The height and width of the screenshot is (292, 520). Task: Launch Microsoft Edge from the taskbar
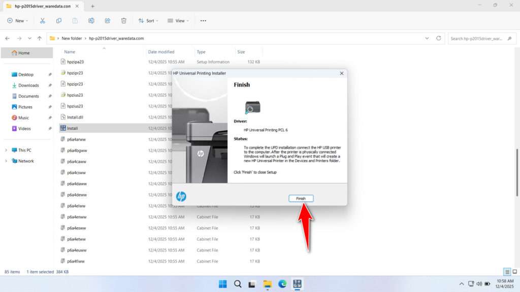[282, 284]
